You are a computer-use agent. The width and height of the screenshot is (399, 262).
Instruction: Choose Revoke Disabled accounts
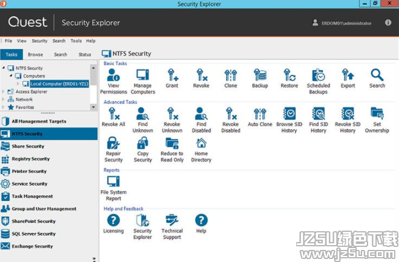(x=230, y=120)
